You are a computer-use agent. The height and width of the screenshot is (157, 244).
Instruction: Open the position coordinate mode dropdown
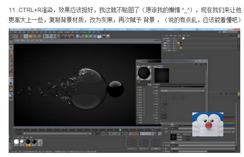tap(132, 149)
